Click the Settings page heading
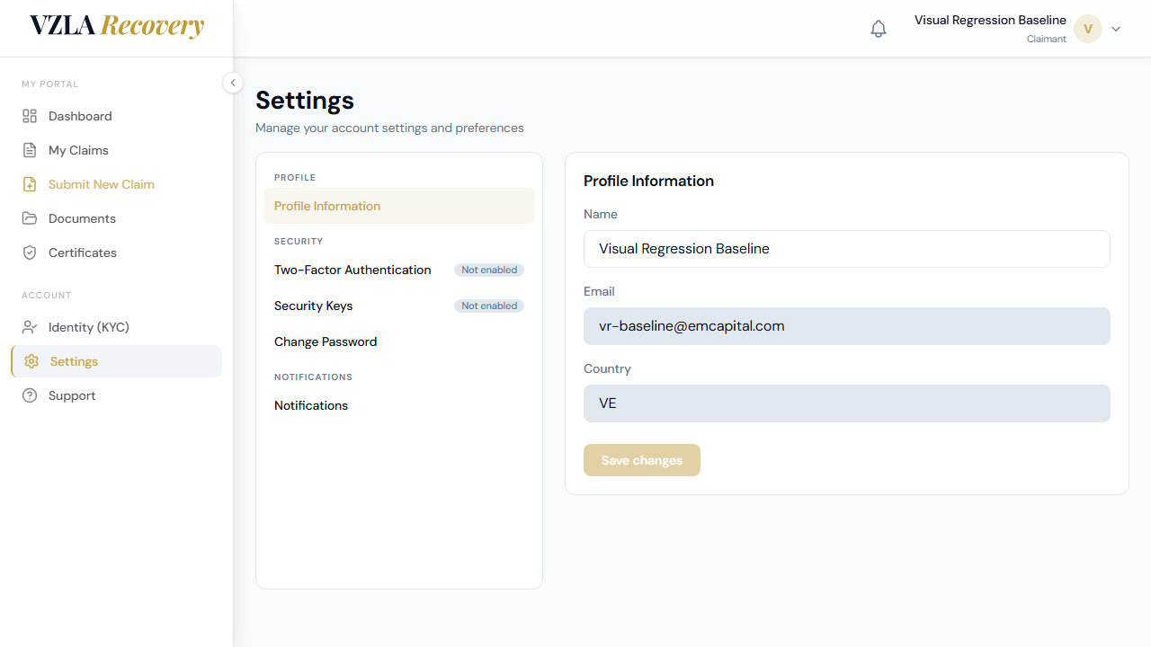Viewport: 1151px width, 647px height. point(305,100)
